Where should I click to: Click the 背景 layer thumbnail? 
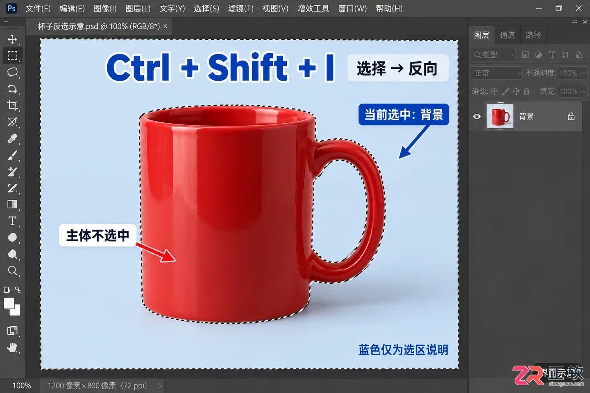coord(500,117)
